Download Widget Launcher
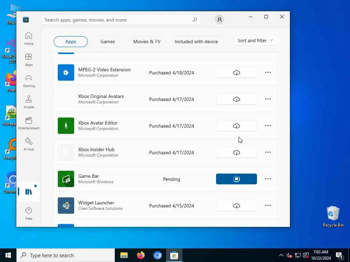The width and height of the screenshot is (350, 262). tap(237, 206)
